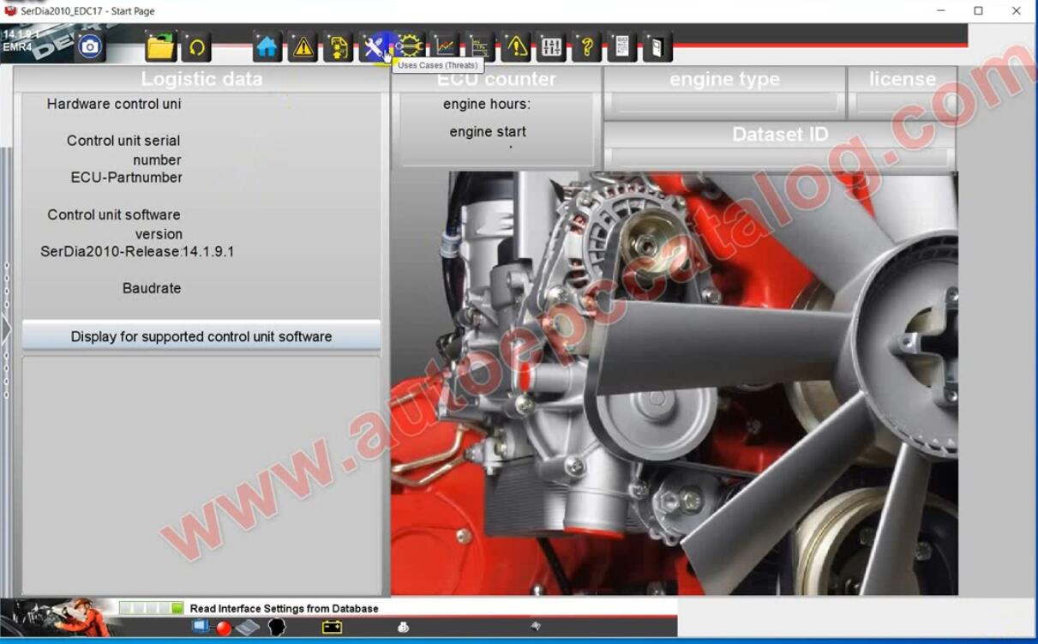Open the settings gear-and-wrench icon
This screenshot has width=1038, height=644.
pyautogui.click(x=410, y=48)
